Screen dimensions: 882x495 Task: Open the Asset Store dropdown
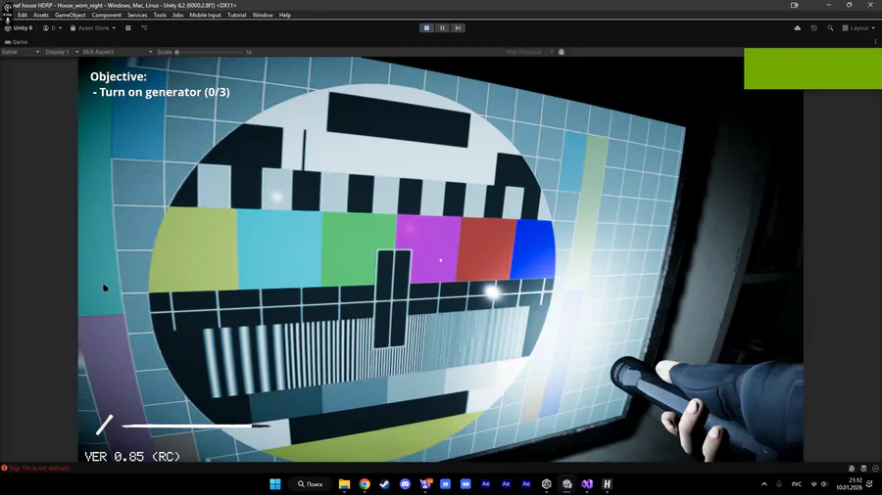[x=93, y=28]
